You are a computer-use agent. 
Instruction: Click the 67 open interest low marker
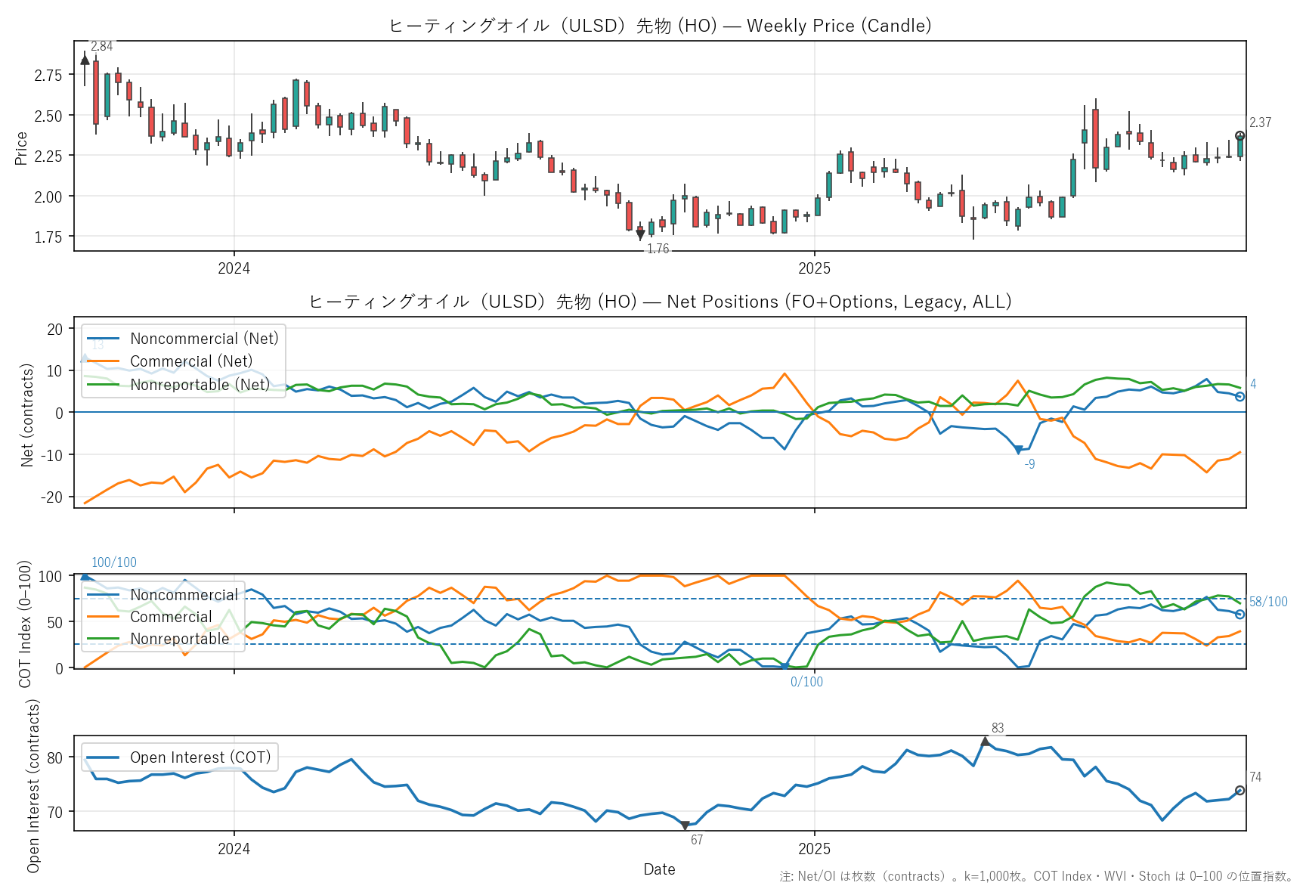685,825
